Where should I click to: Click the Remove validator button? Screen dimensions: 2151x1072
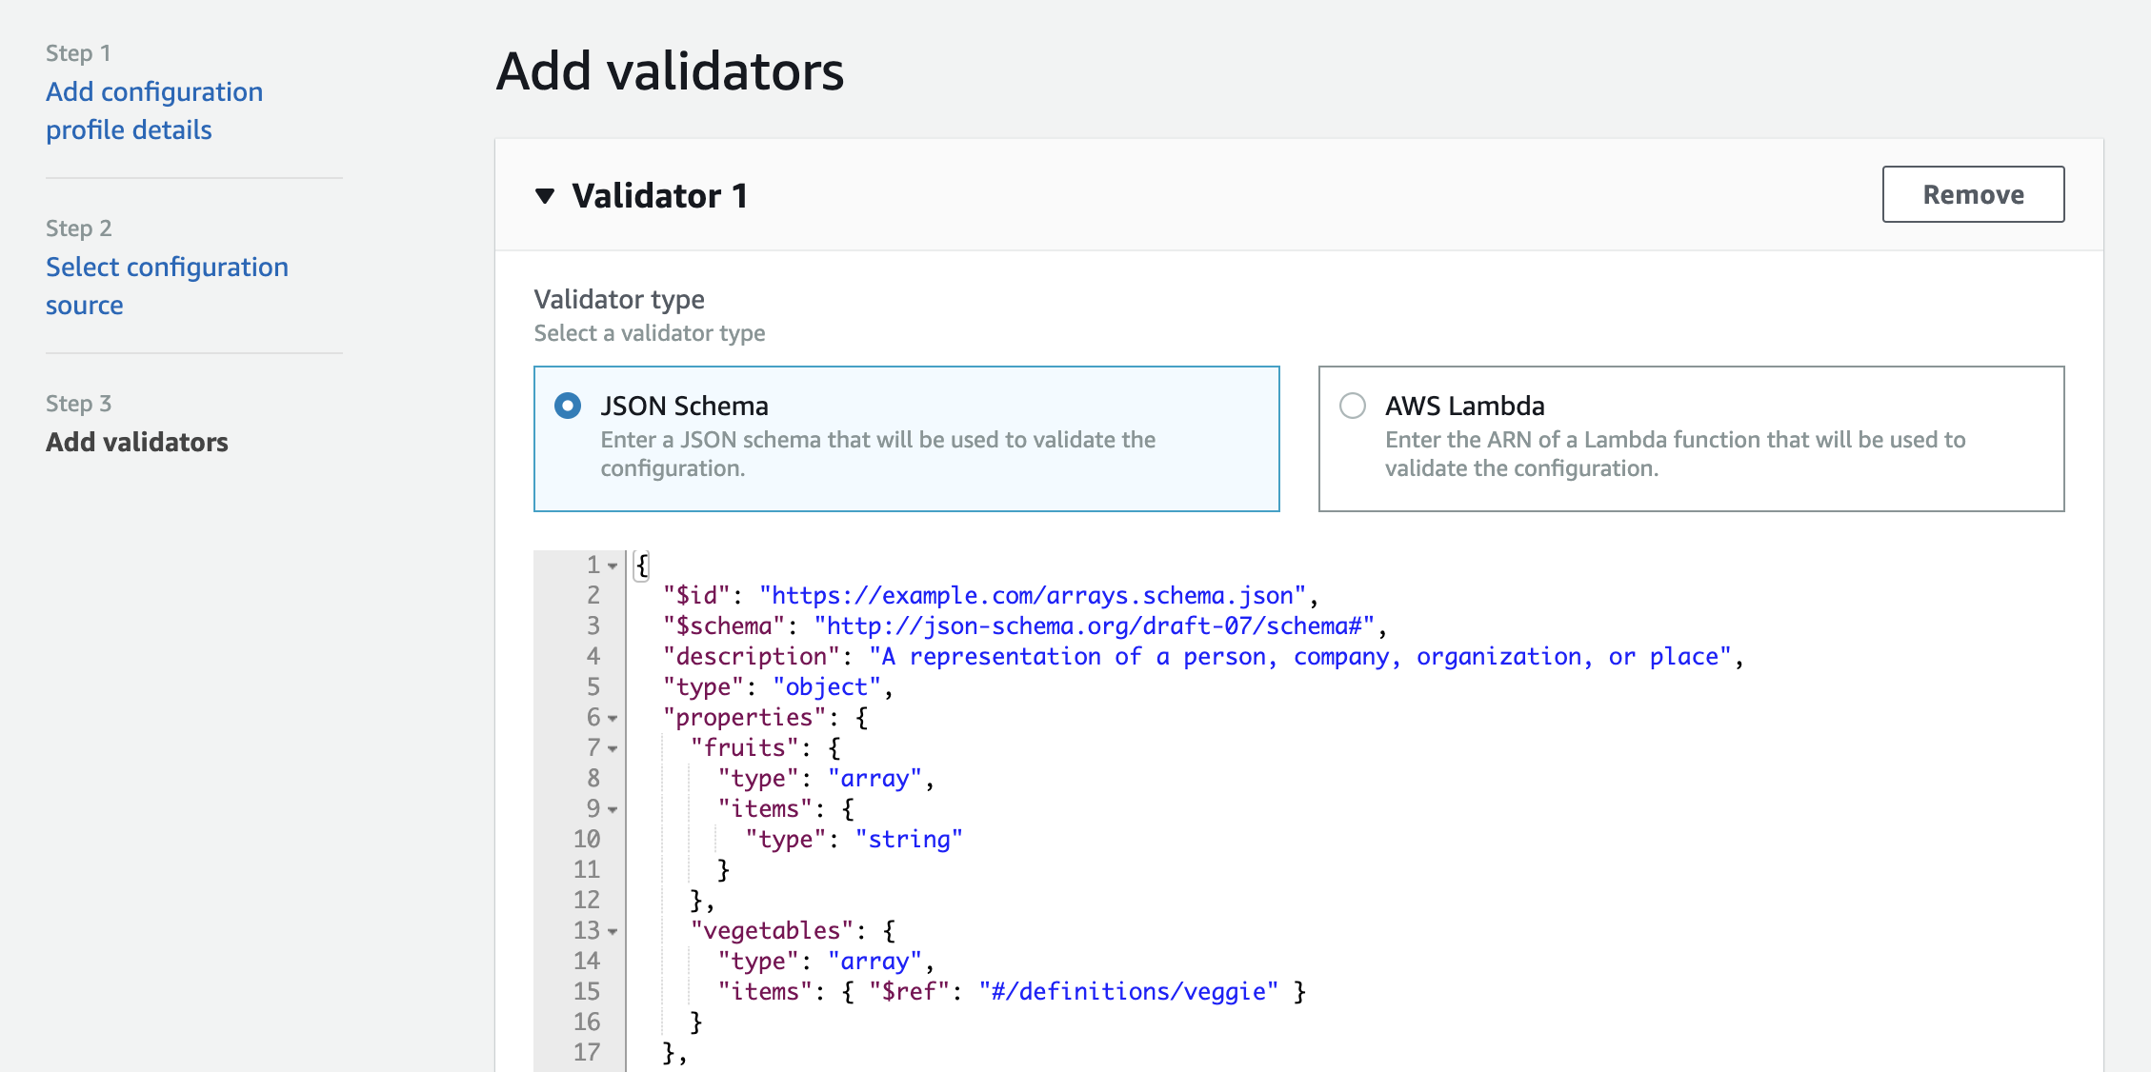pyautogui.click(x=1972, y=194)
